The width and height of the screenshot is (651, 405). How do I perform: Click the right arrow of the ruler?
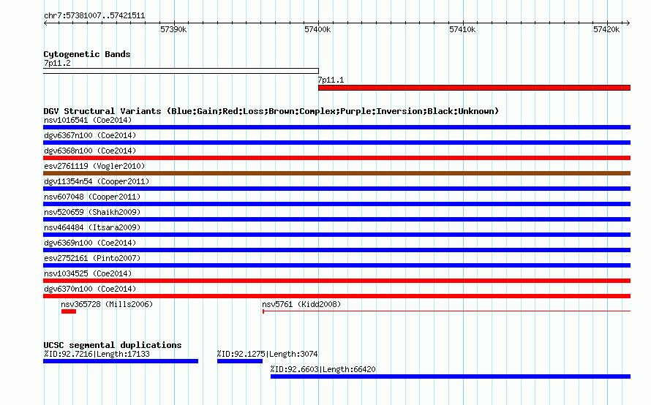pos(628,23)
